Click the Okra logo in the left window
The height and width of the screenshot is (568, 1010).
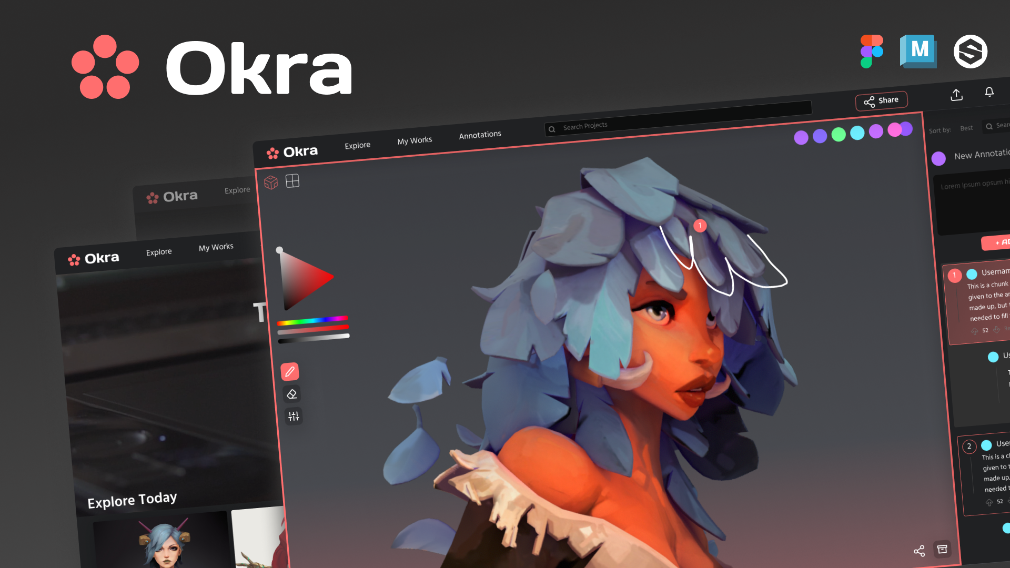pyautogui.click(x=93, y=258)
